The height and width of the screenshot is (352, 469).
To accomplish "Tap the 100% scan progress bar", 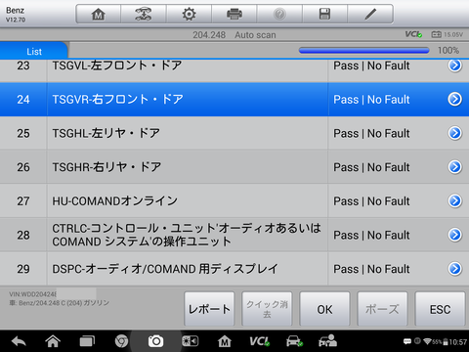I will 363,50.
